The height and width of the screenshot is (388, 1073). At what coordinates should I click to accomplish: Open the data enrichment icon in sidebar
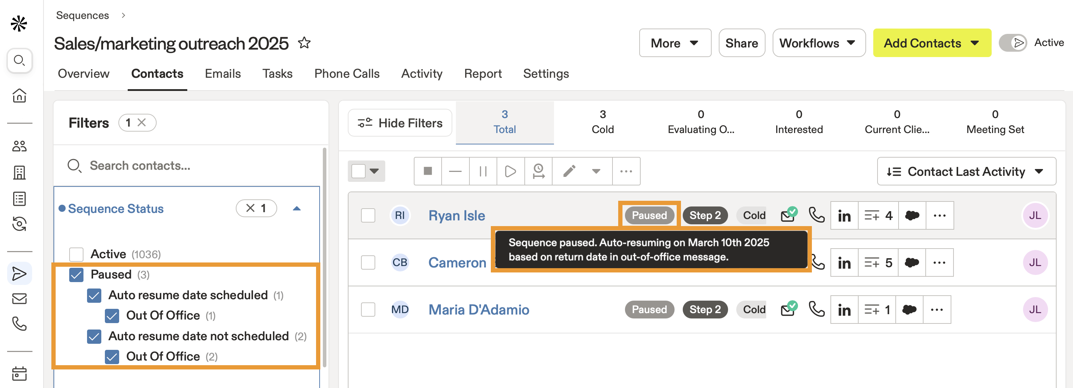(x=19, y=224)
